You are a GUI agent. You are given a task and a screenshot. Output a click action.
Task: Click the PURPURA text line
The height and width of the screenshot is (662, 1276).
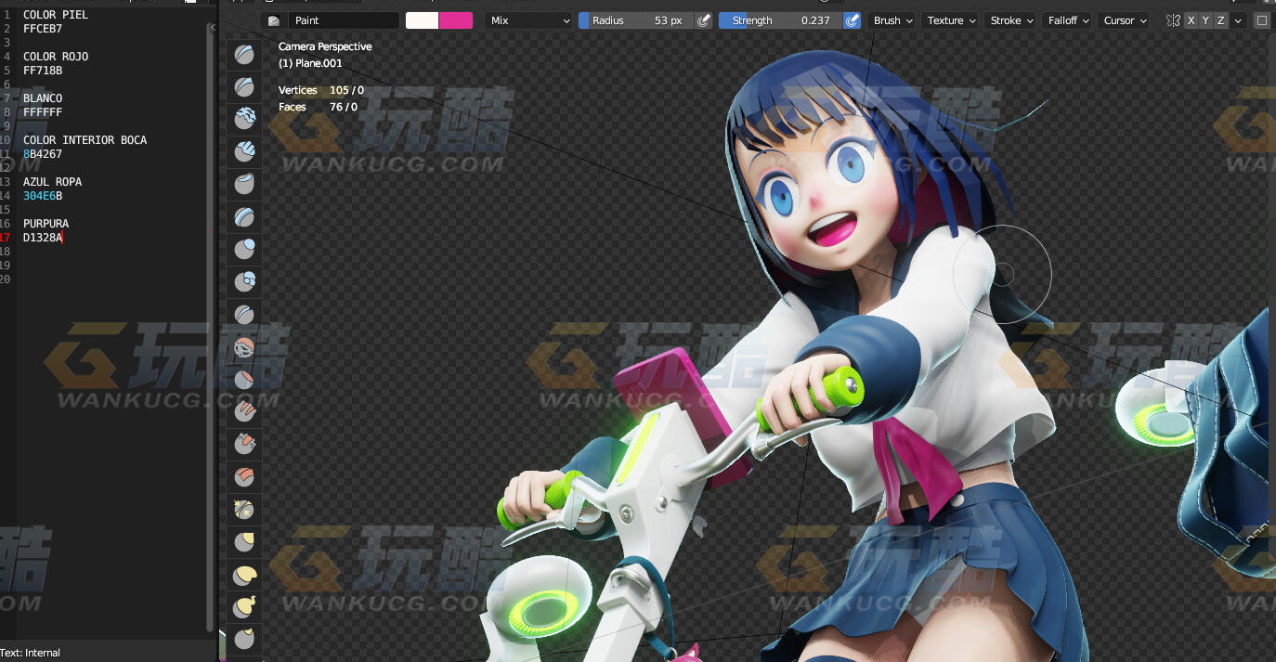[46, 224]
